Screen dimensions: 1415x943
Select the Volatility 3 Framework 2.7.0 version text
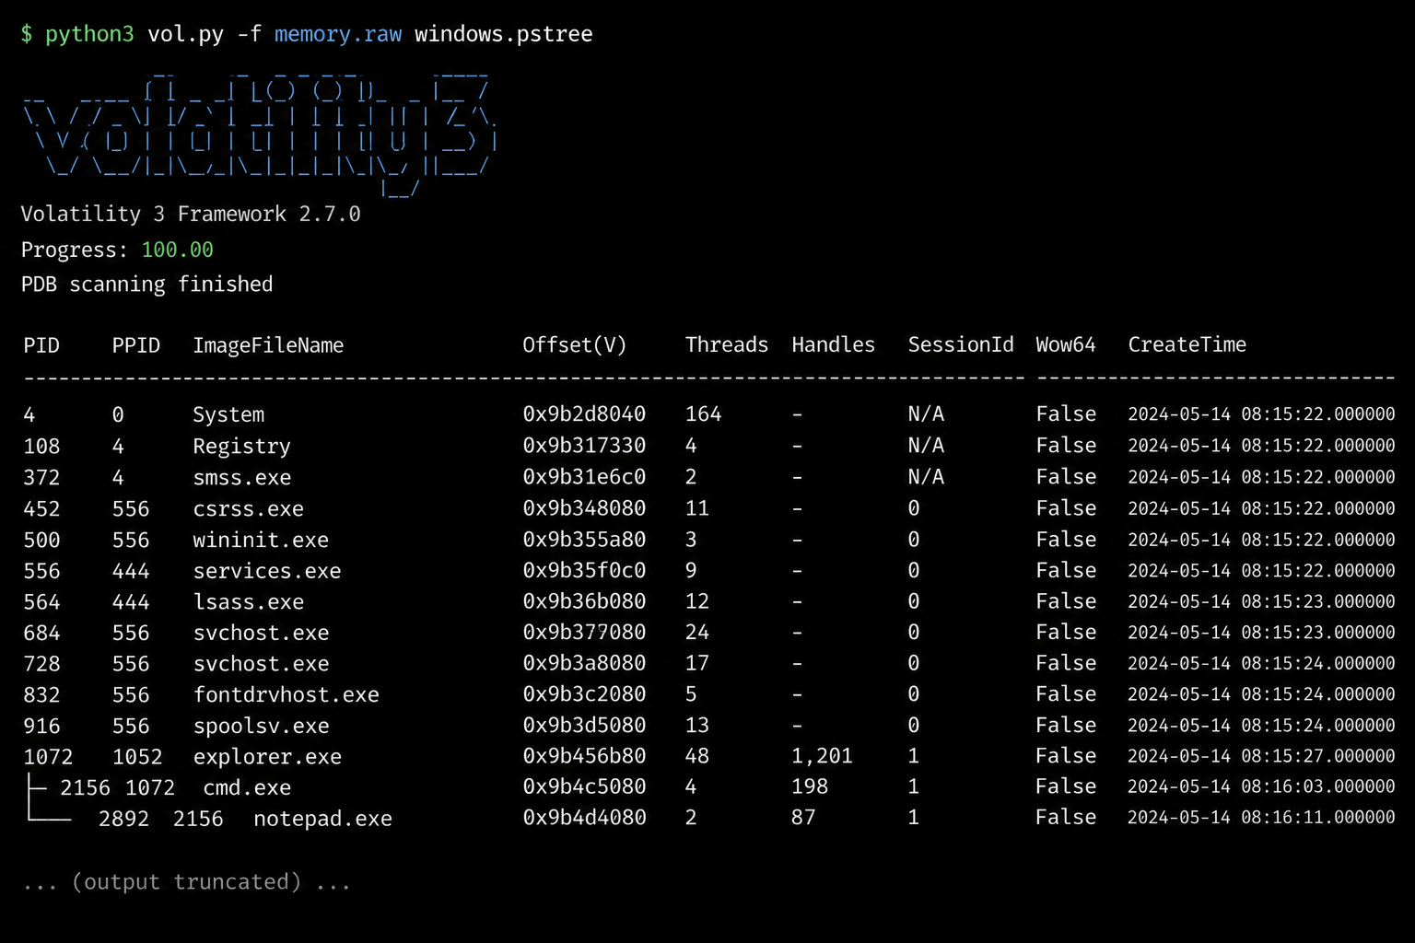(191, 215)
